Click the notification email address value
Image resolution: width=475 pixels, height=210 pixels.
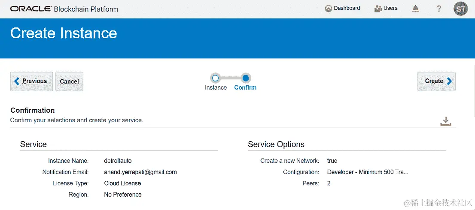pyautogui.click(x=140, y=172)
